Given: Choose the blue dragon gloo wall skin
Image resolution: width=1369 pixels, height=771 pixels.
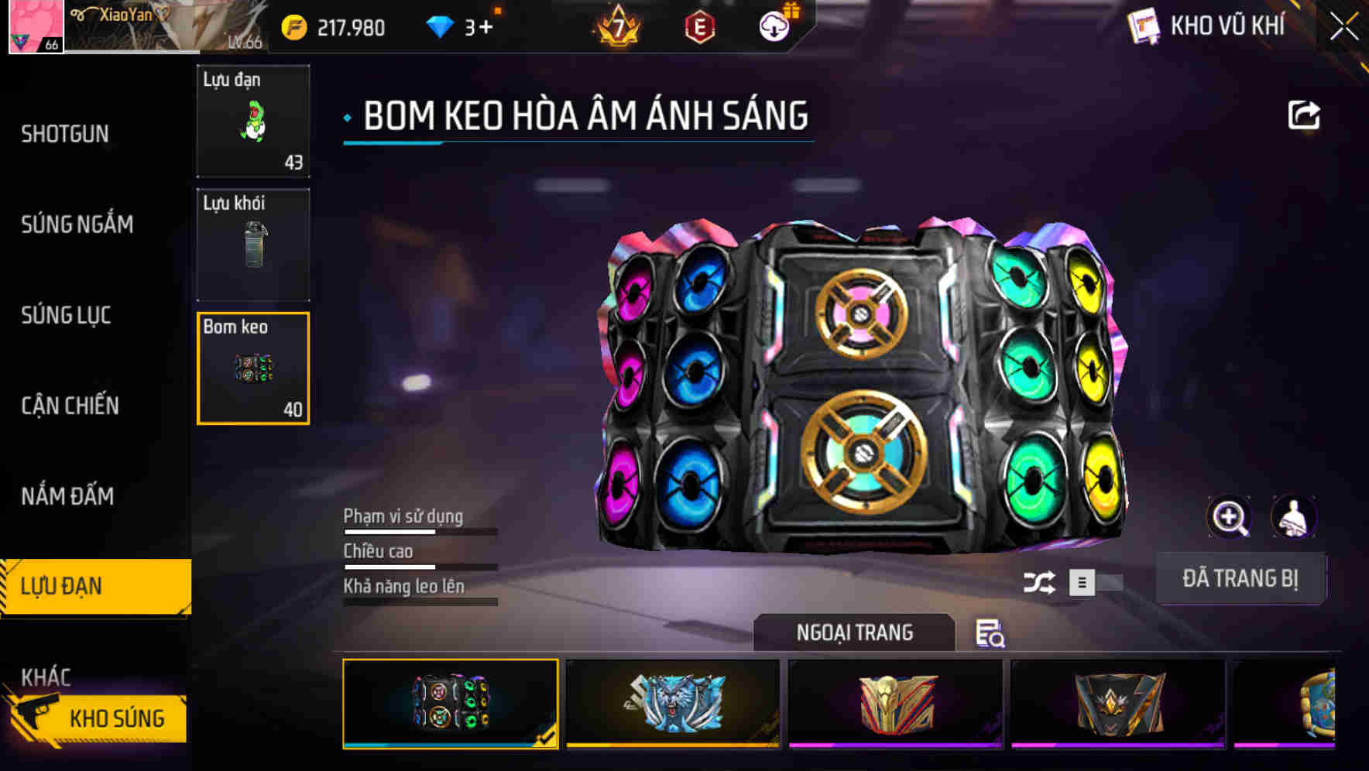Looking at the screenshot, I should pyautogui.click(x=673, y=703).
